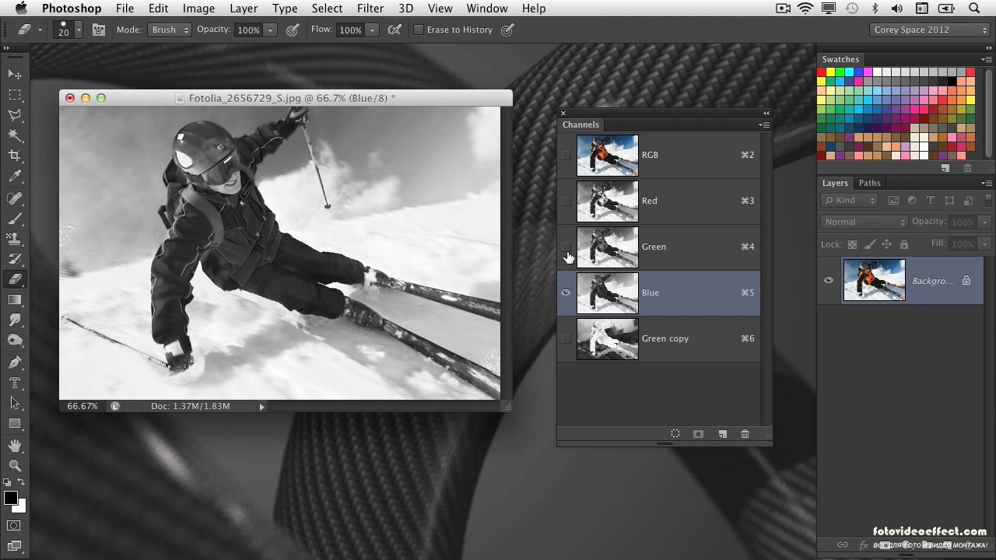Create new swatch icon in Swatches panel
The height and width of the screenshot is (560, 996).
click(x=945, y=168)
